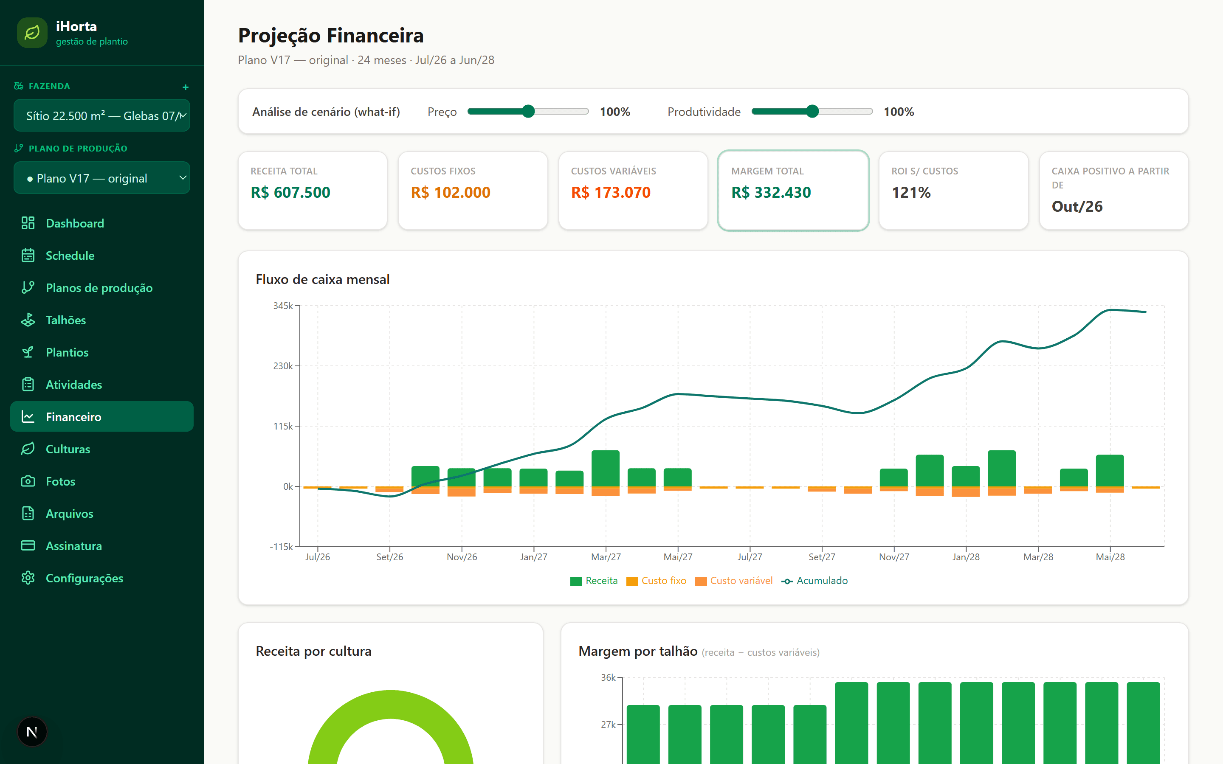Image resolution: width=1223 pixels, height=764 pixels.
Task: Select the Caixa Positivo a Partir De card
Action: tap(1114, 191)
